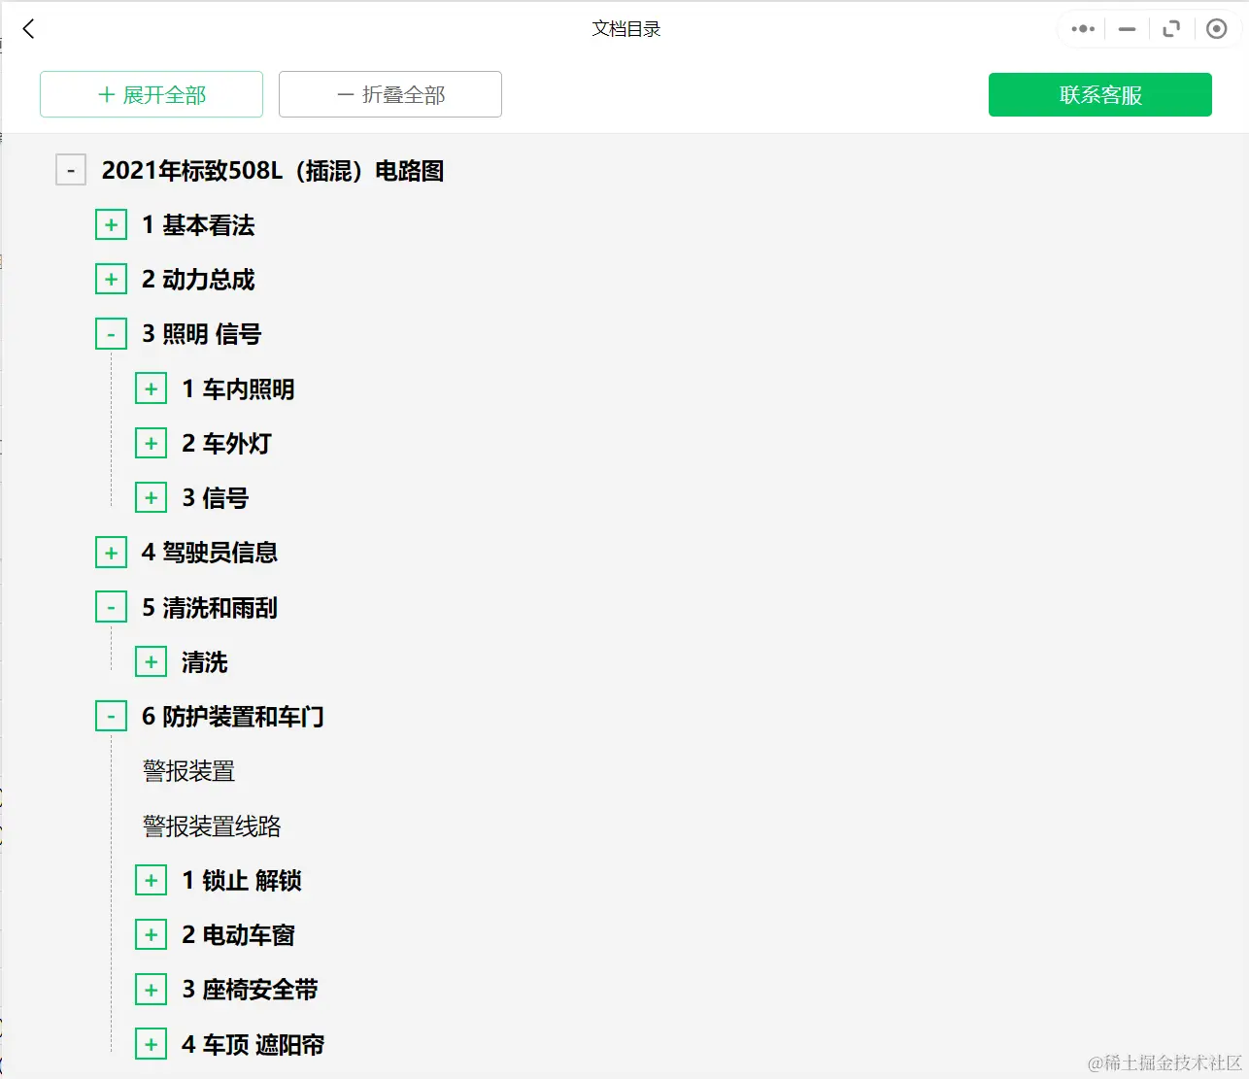This screenshot has width=1249, height=1079.
Task: Toggle open the "2 电动车窗" section
Action: pyautogui.click(x=152, y=934)
